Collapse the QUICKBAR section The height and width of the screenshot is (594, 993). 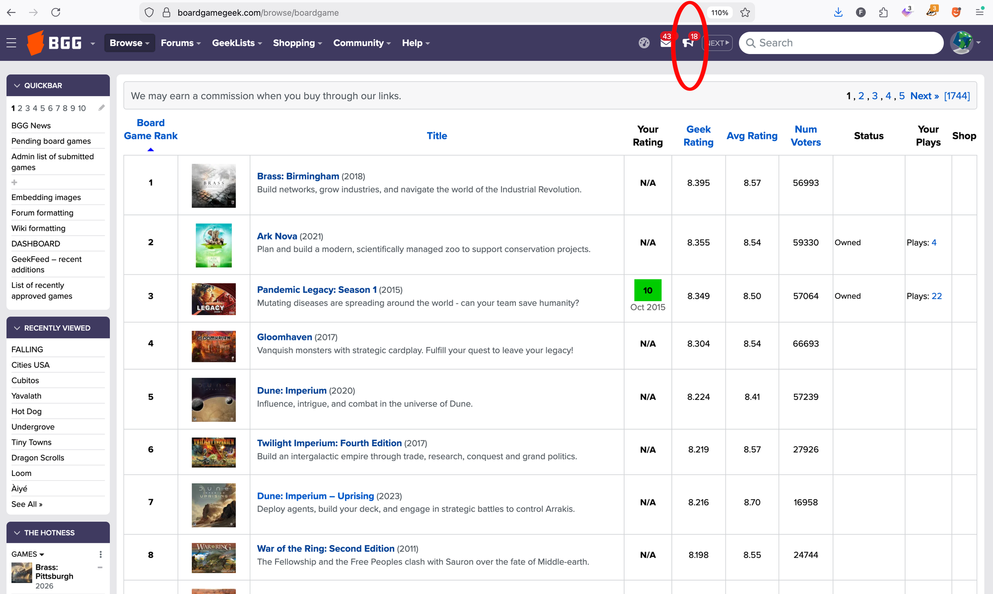click(x=16, y=85)
